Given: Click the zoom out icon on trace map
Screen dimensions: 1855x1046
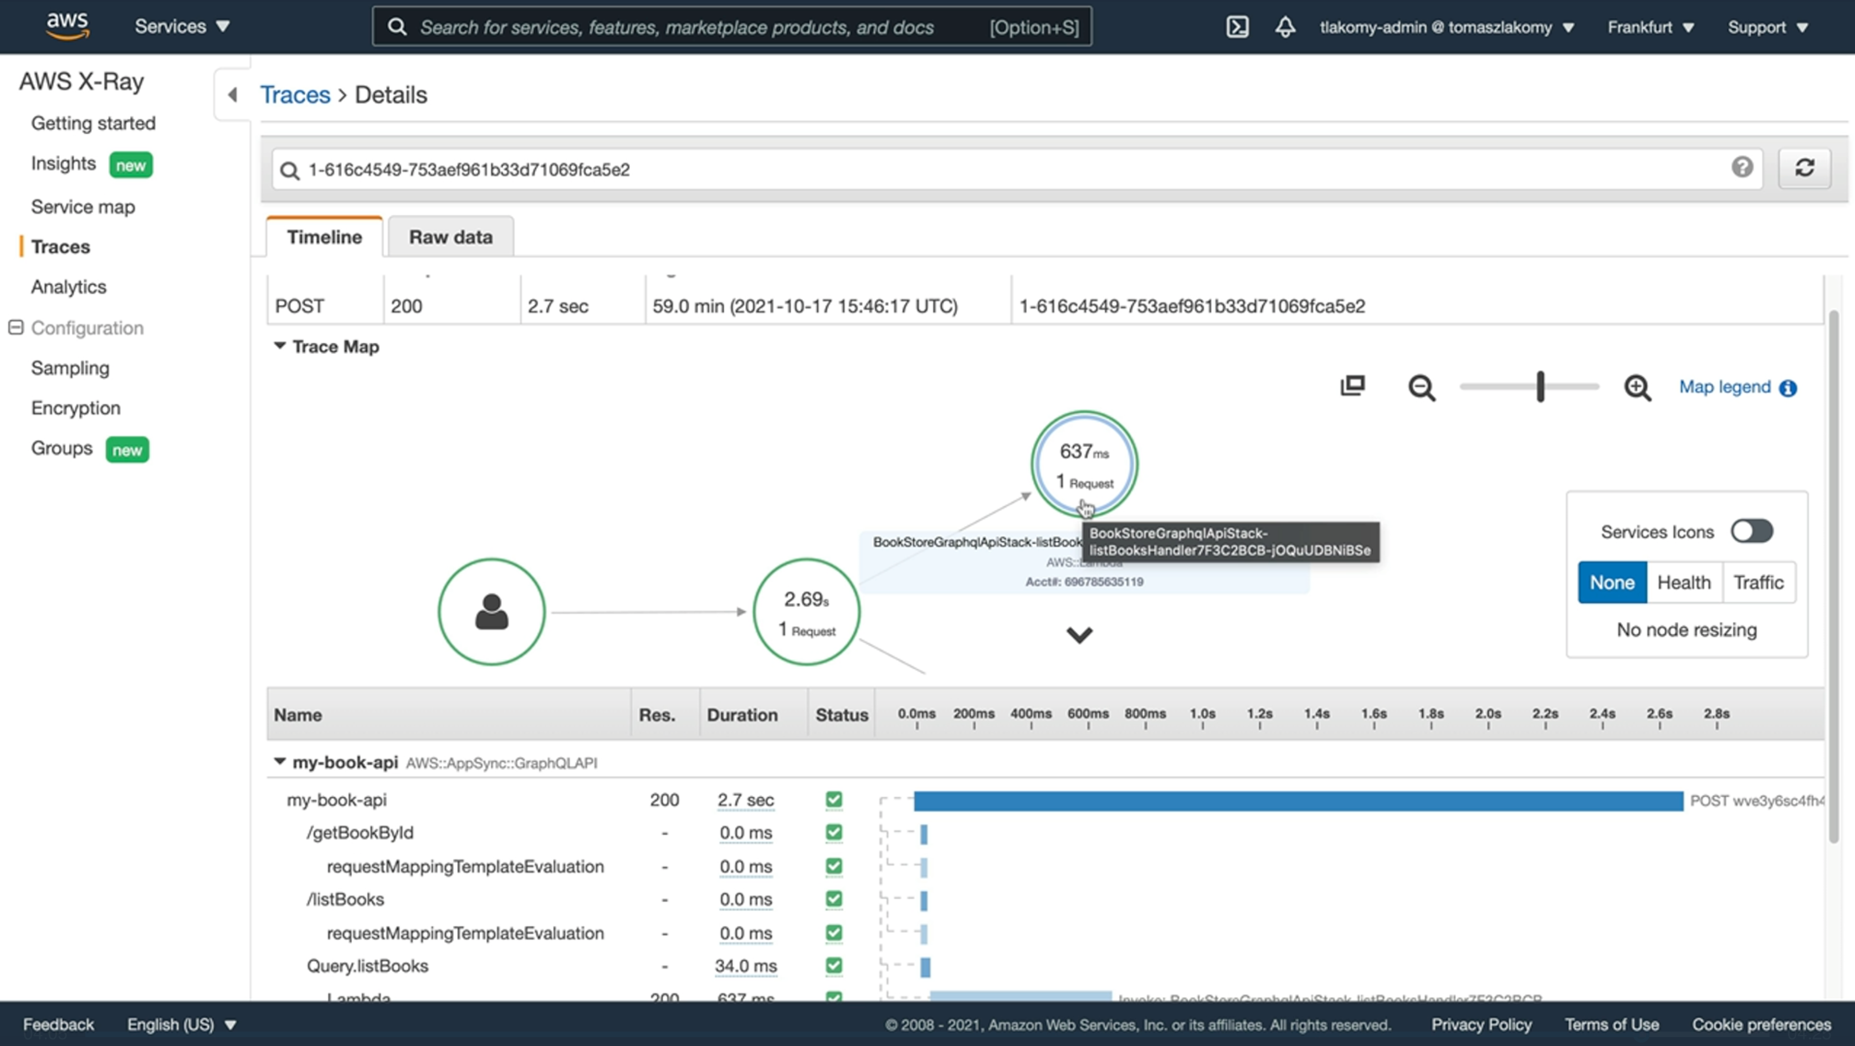Looking at the screenshot, I should 1422,387.
